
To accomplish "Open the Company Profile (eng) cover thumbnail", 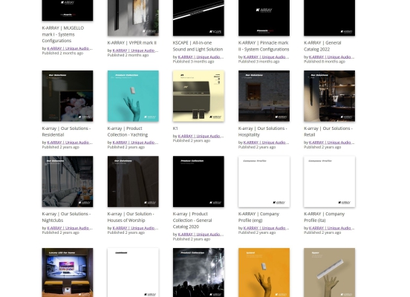I will point(264,181).
